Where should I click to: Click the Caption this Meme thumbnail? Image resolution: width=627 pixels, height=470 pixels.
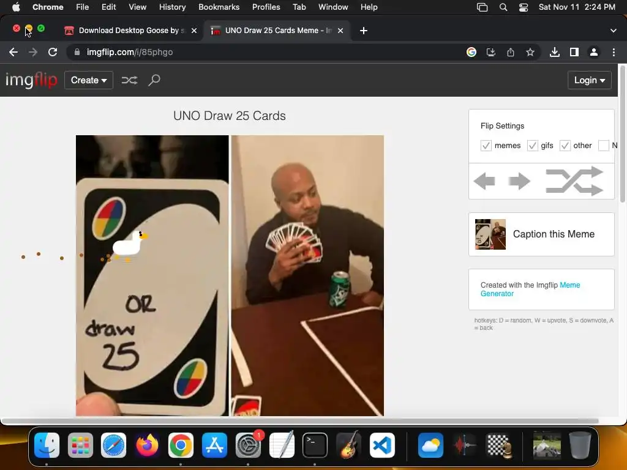tap(490, 234)
